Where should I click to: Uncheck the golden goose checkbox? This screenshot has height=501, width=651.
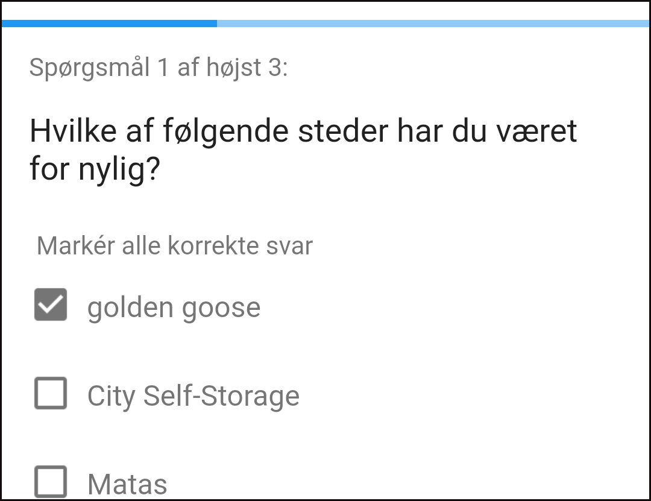51,304
